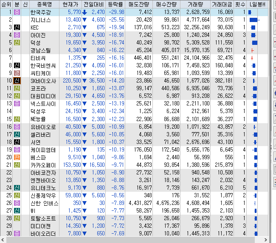The width and height of the screenshot is (276, 243).
Task: Click the 증 badge beside 신한 인버스
Action: [x=17, y=203]
